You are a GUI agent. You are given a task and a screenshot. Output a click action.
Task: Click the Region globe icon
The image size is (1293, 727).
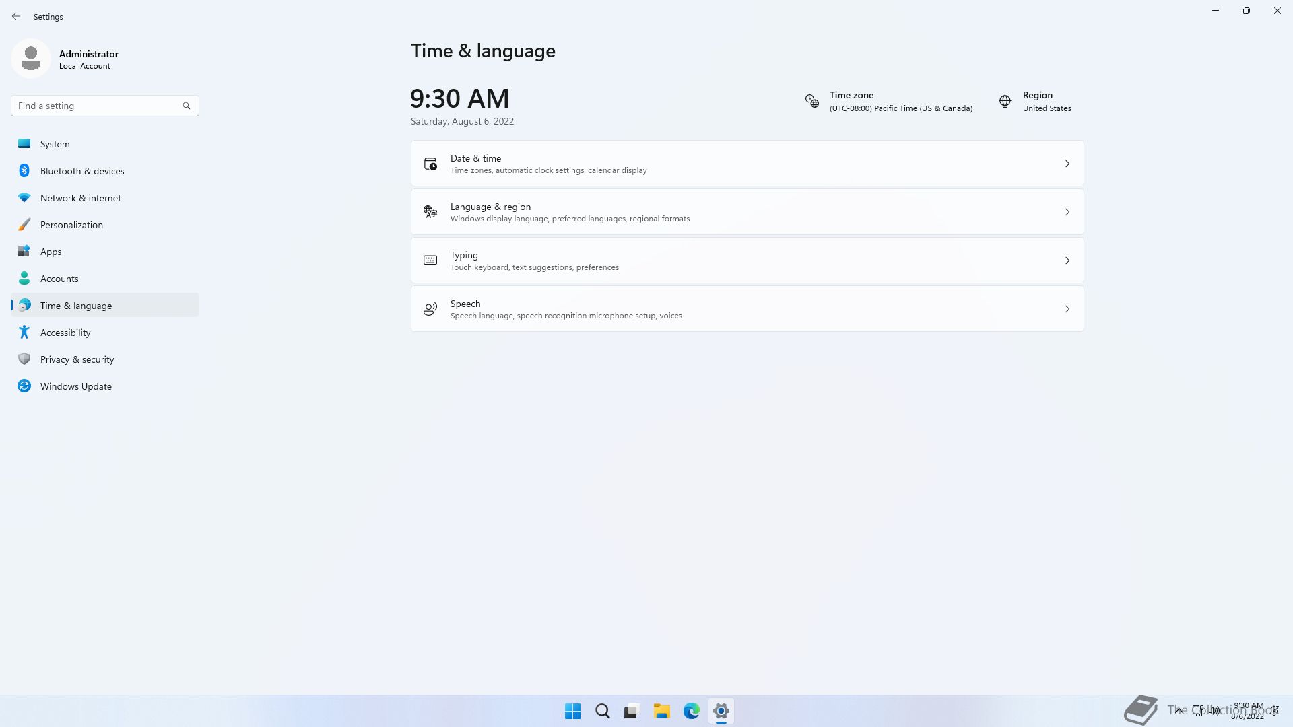click(x=1005, y=101)
